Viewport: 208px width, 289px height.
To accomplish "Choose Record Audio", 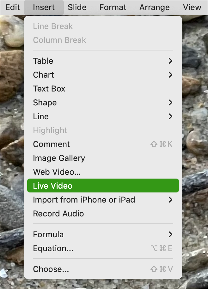I will point(103,214).
